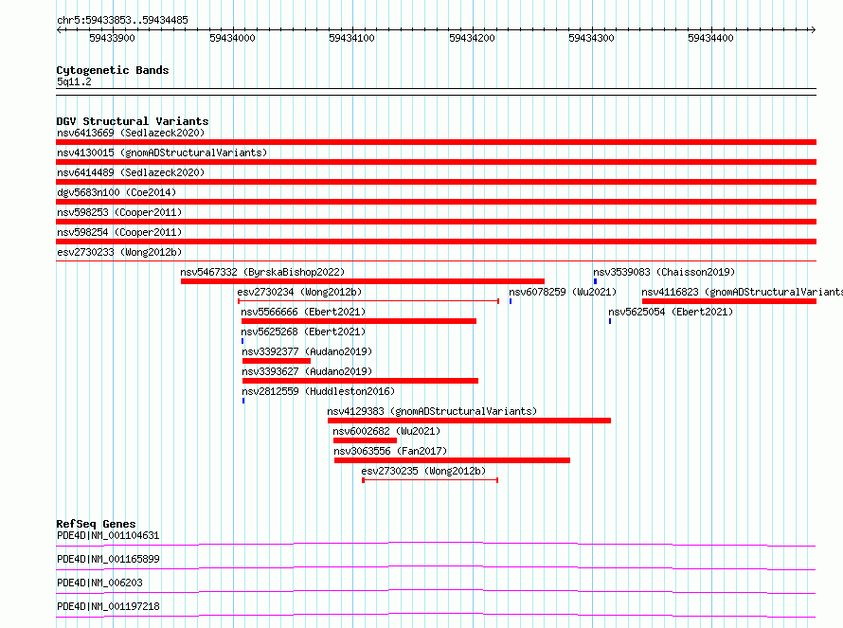Open PDE4D|NM_001165899 transcript

coord(108,559)
